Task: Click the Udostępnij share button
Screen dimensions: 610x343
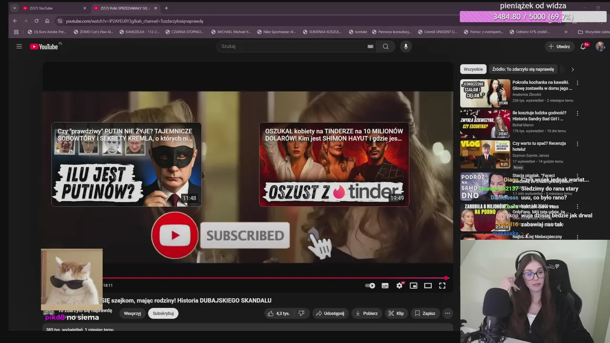Action: pos(330,313)
